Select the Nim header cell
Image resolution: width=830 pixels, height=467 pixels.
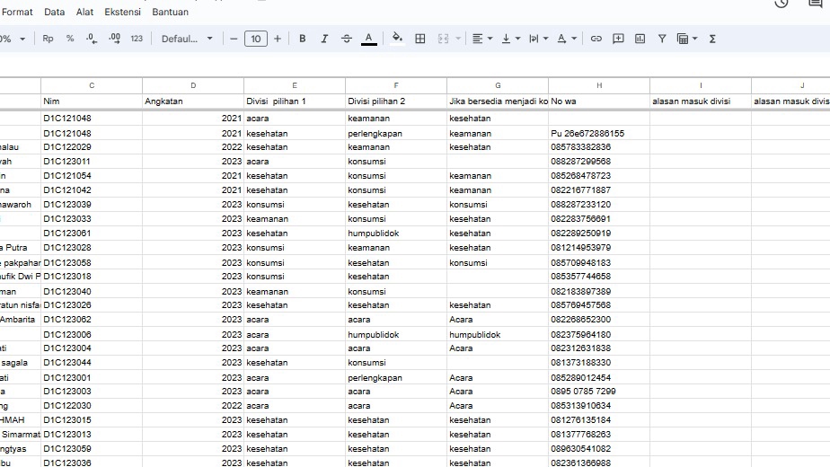(x=92, y=101)
